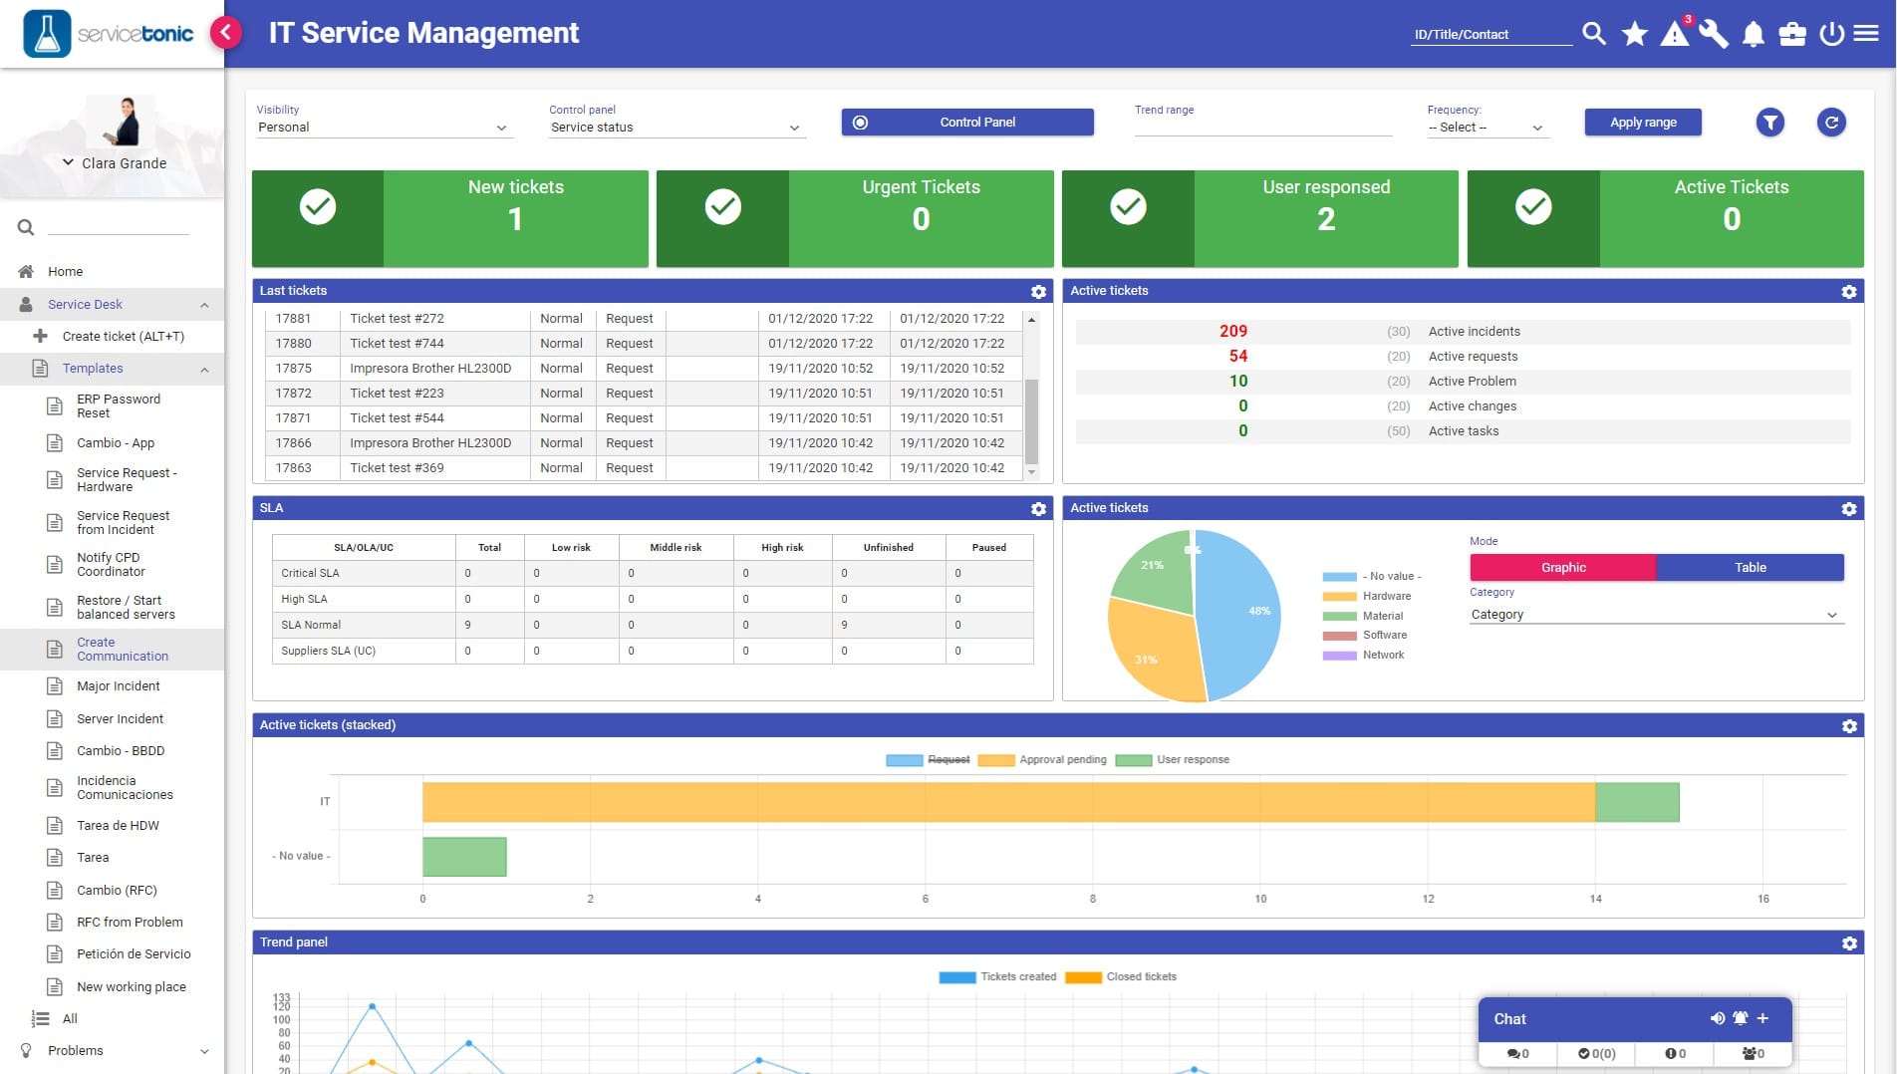Click the briefcase icon in header
Image resolution: width=1897 pixels, height=1074 pixels.
click(x=1792, y=35)
